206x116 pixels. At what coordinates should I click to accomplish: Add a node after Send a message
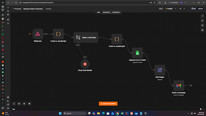[191, 85]
